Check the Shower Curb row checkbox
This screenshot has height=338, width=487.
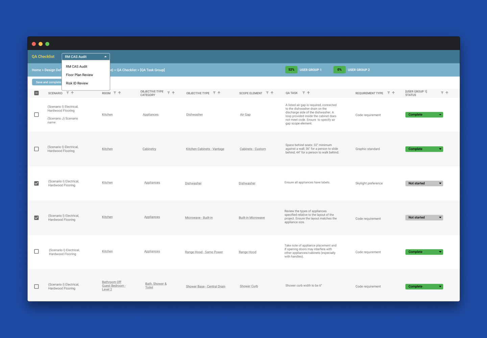click(x=36, y=287)
